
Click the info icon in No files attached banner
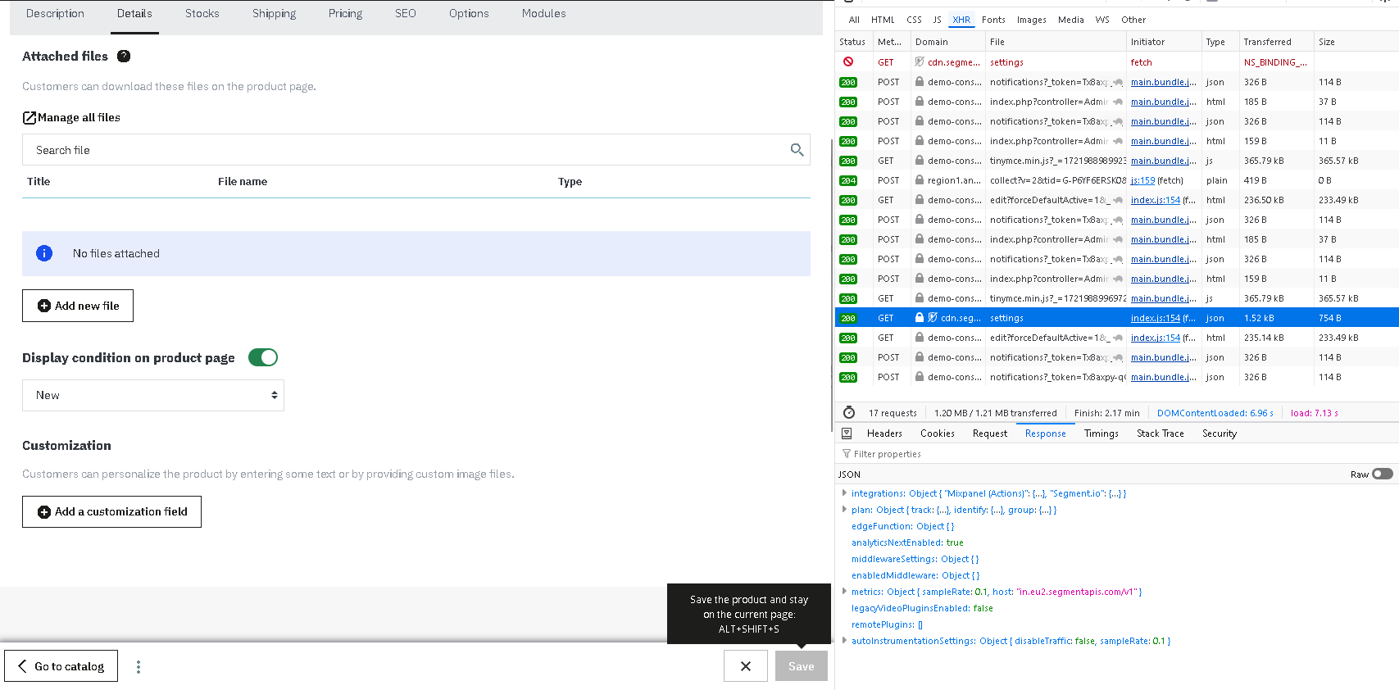coord(44,253)
